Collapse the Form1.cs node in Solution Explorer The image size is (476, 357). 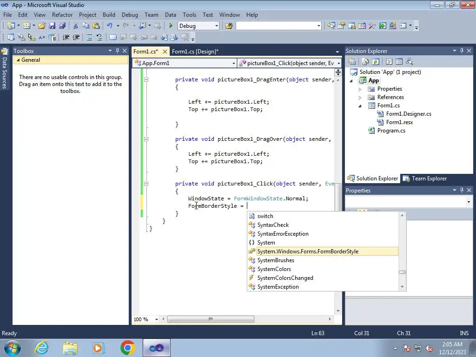point(360,106)
